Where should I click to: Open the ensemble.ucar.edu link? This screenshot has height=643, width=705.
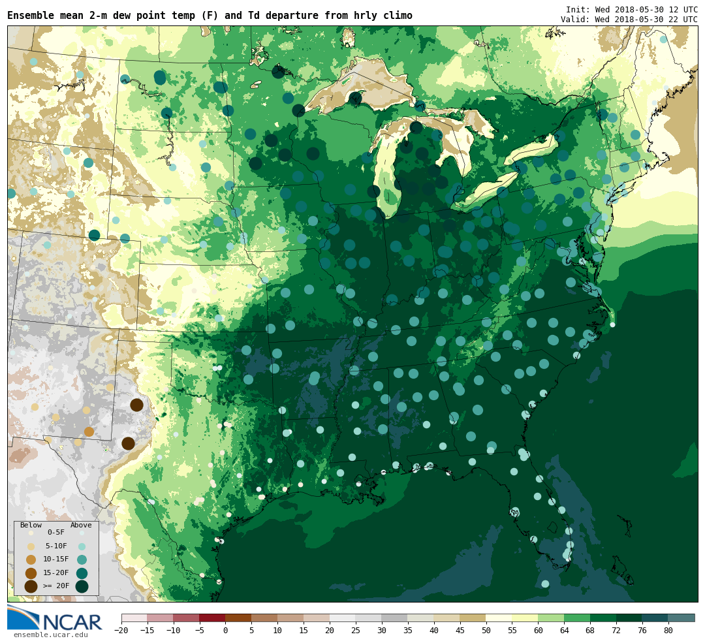coord(50,635)
